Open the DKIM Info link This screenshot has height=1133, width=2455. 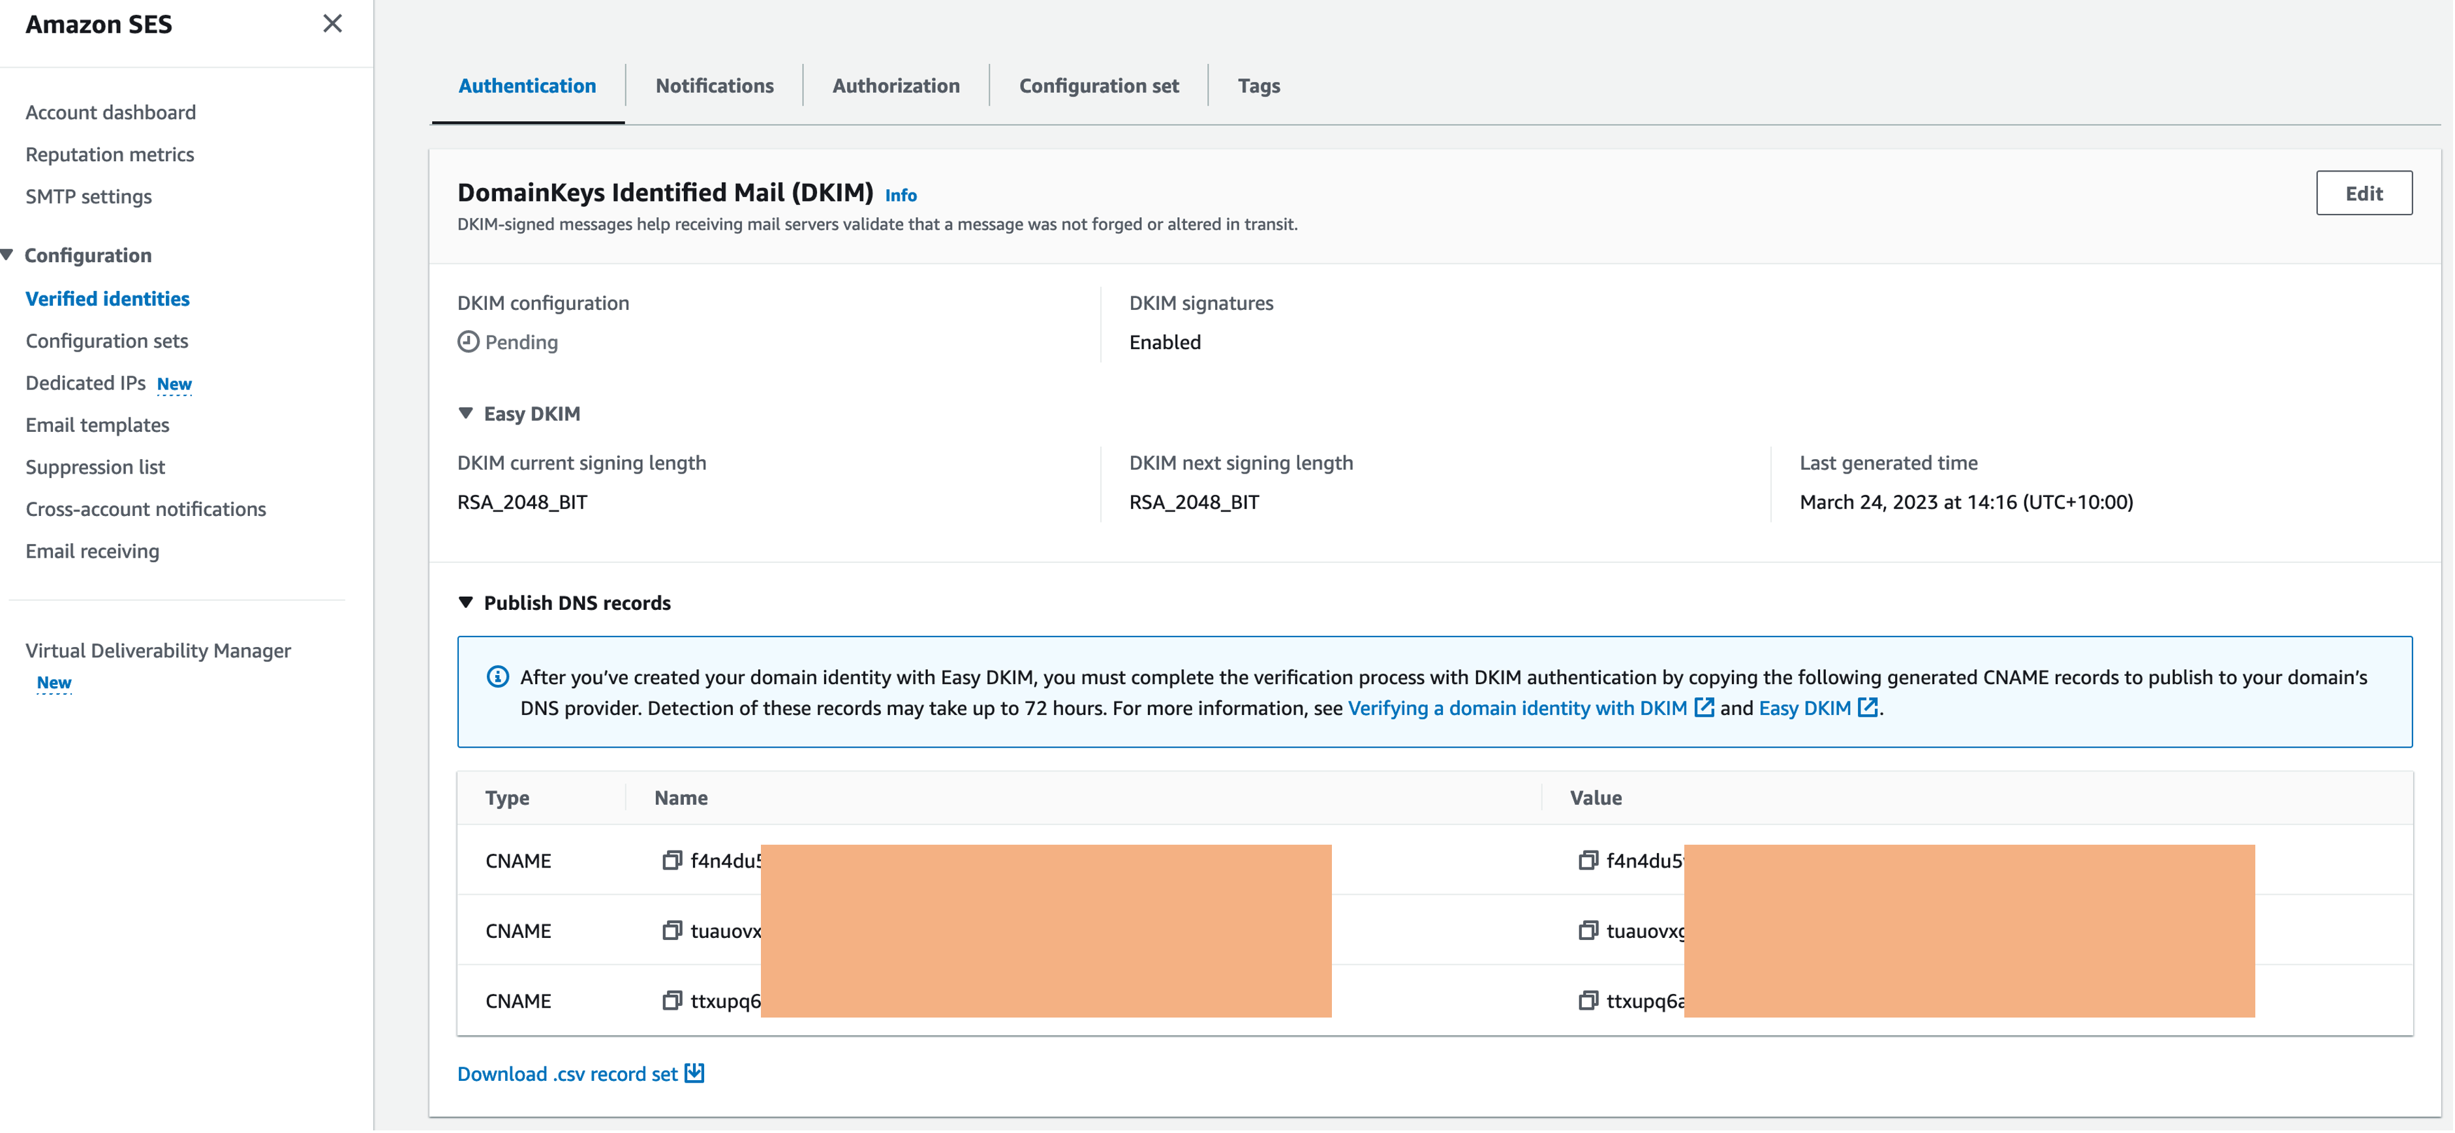point(901,195)
